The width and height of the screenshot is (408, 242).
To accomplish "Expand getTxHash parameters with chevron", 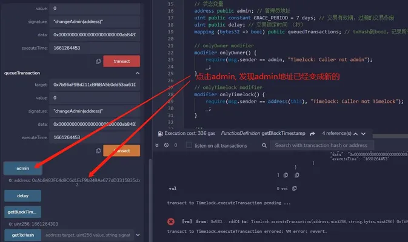I will (138, 235).
